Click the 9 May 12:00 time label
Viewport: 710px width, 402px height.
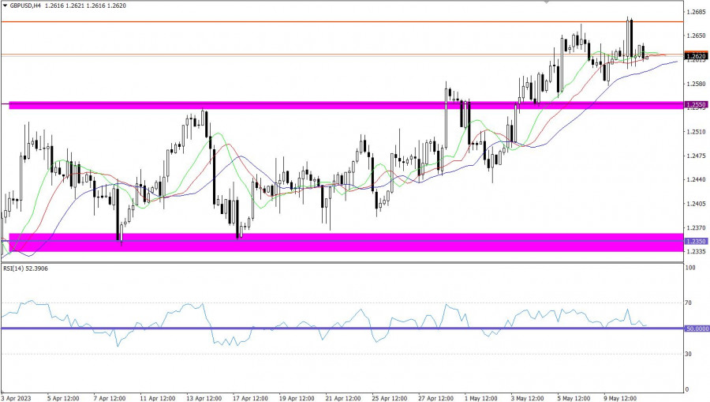(x=622, y=397)
